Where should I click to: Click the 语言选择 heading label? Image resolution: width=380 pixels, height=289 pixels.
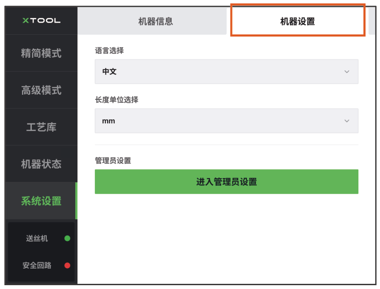pos(109,51)
